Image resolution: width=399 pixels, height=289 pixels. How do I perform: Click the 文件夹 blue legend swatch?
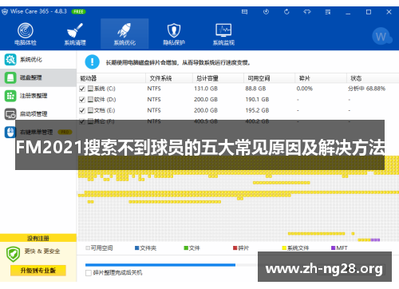tap(137, 248)
